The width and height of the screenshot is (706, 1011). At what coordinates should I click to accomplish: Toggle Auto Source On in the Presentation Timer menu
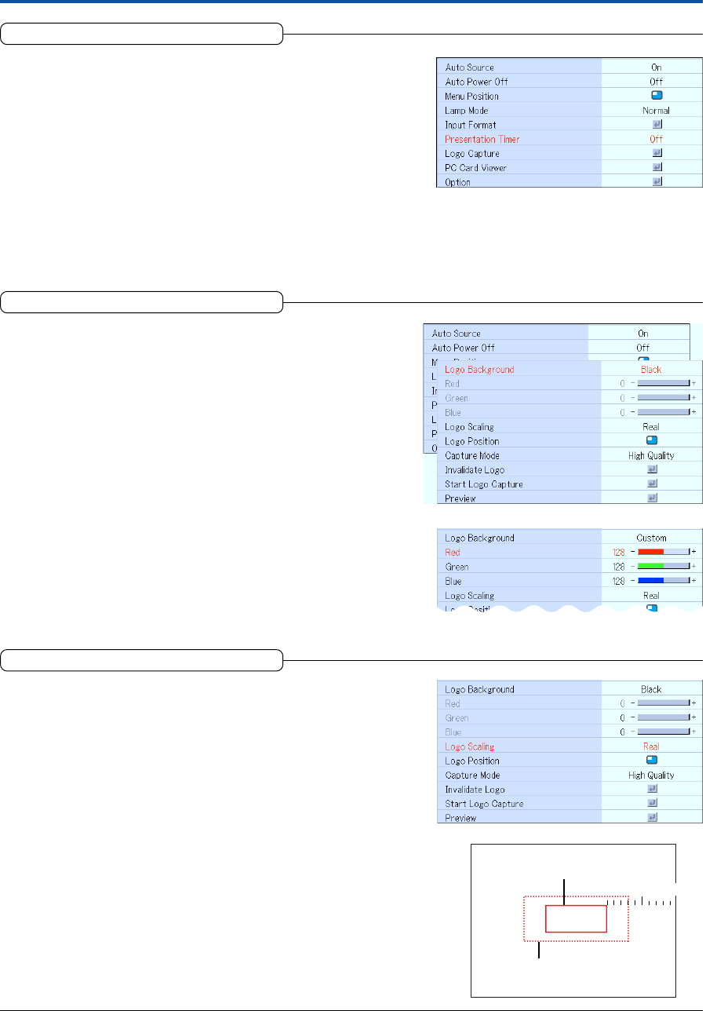[656, 68]
